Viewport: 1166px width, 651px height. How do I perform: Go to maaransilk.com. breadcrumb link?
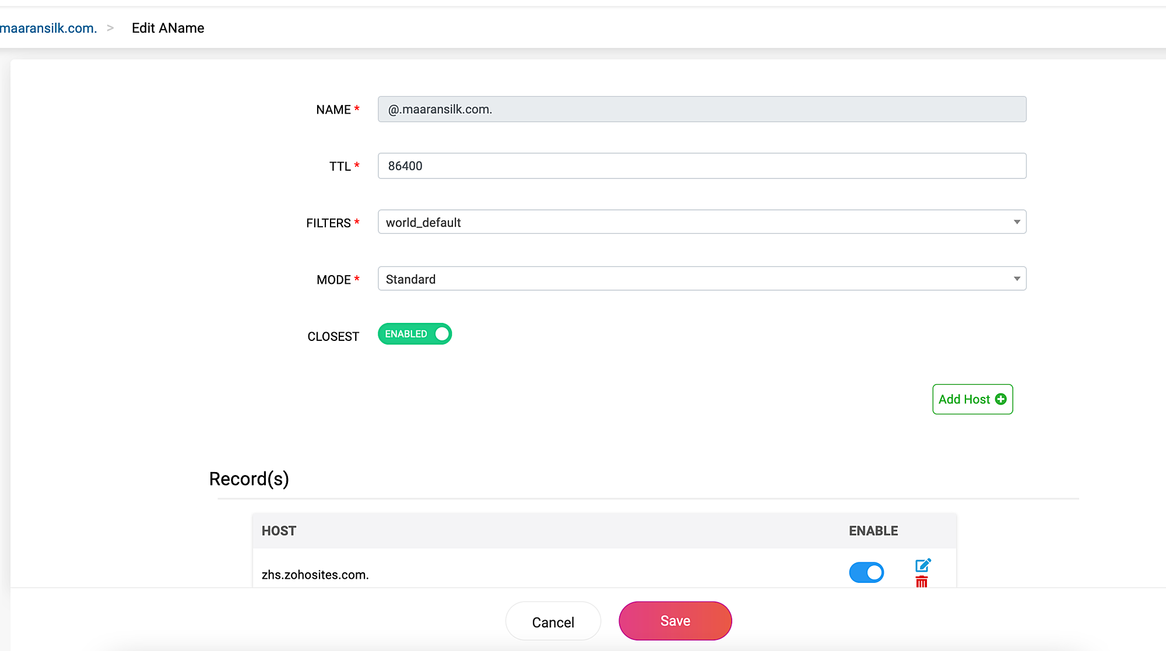[48, 28]
